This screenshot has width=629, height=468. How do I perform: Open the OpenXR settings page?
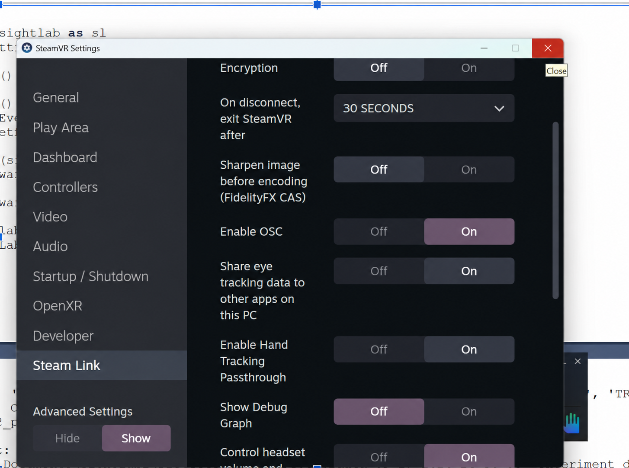pos(102,306)
